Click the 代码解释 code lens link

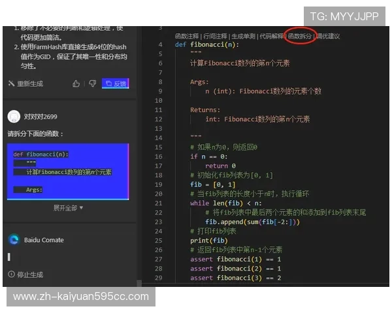click(271, 36)
